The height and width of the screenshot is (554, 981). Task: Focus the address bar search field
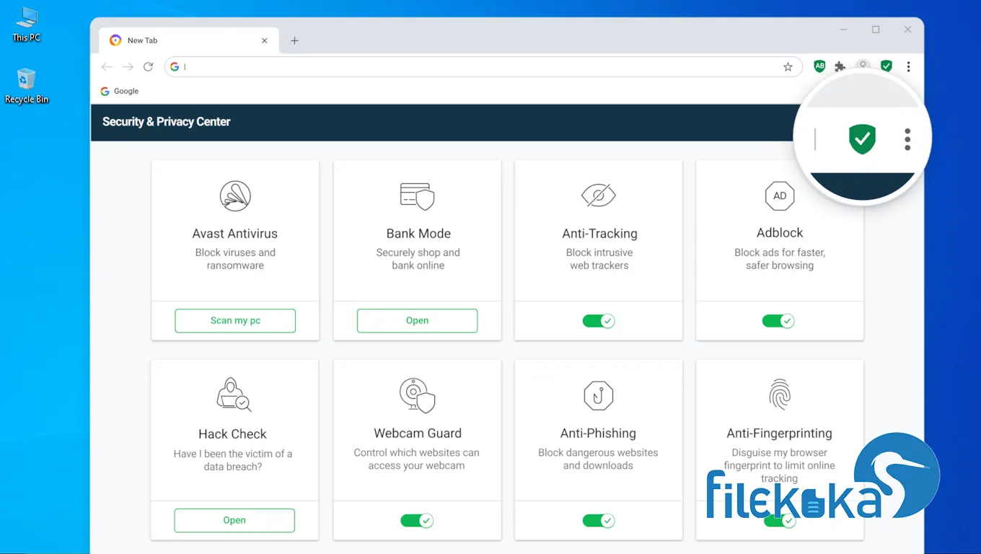pos(483,67)
